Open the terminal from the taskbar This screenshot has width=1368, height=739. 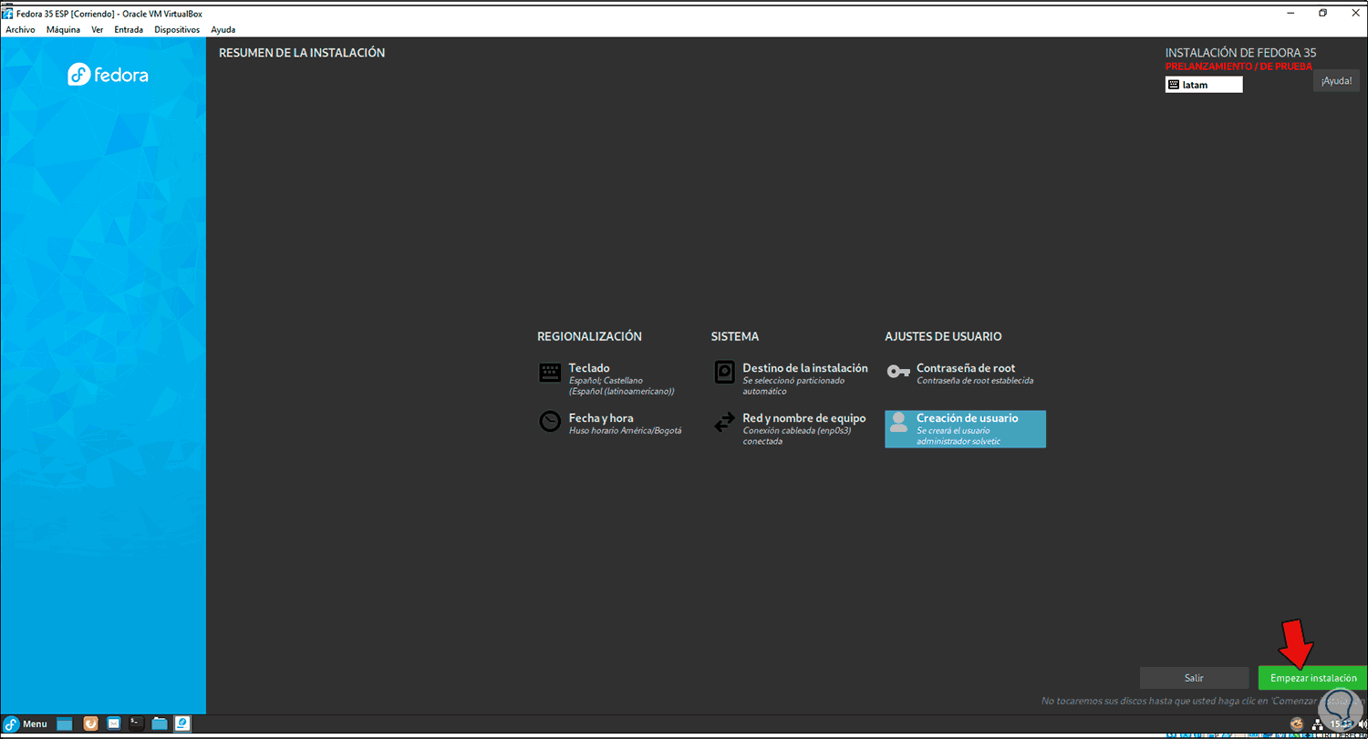point(136,724)
